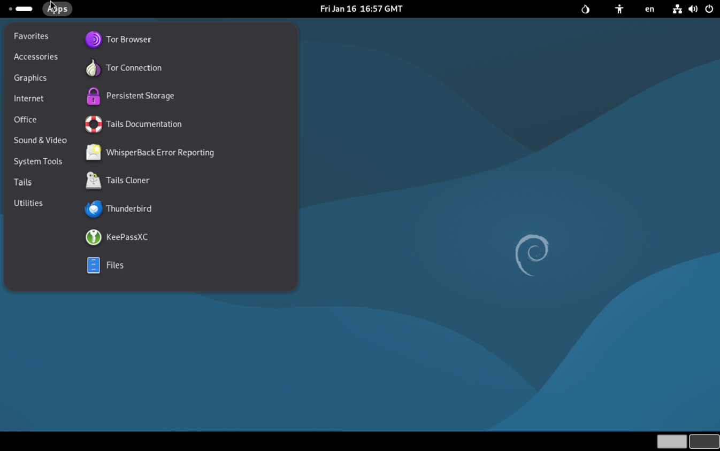Click the 'Tails Documentation' label
This screenshot has width=720, height=451.
(144, 124)
